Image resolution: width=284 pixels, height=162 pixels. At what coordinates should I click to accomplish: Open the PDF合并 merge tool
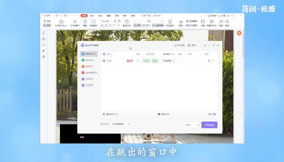coord(89,85)
